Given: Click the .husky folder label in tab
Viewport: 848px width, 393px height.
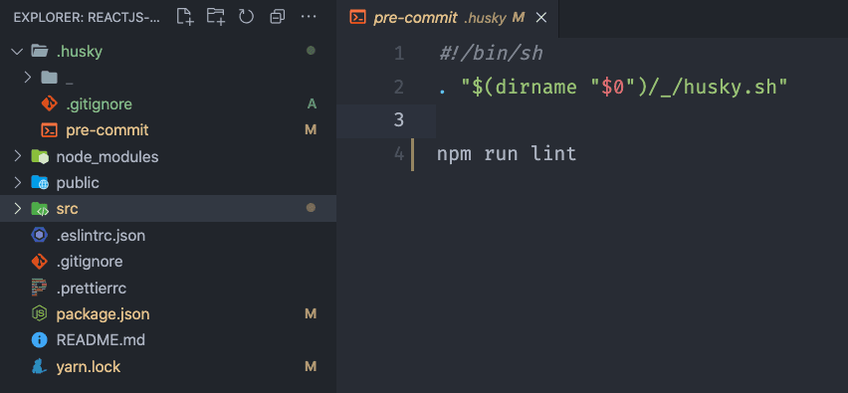Looking at the screenshot, I should [x=485, y=18].
